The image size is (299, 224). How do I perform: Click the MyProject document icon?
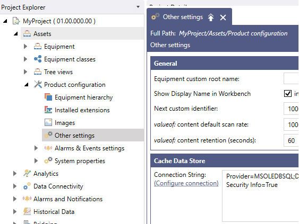[16, 21]
